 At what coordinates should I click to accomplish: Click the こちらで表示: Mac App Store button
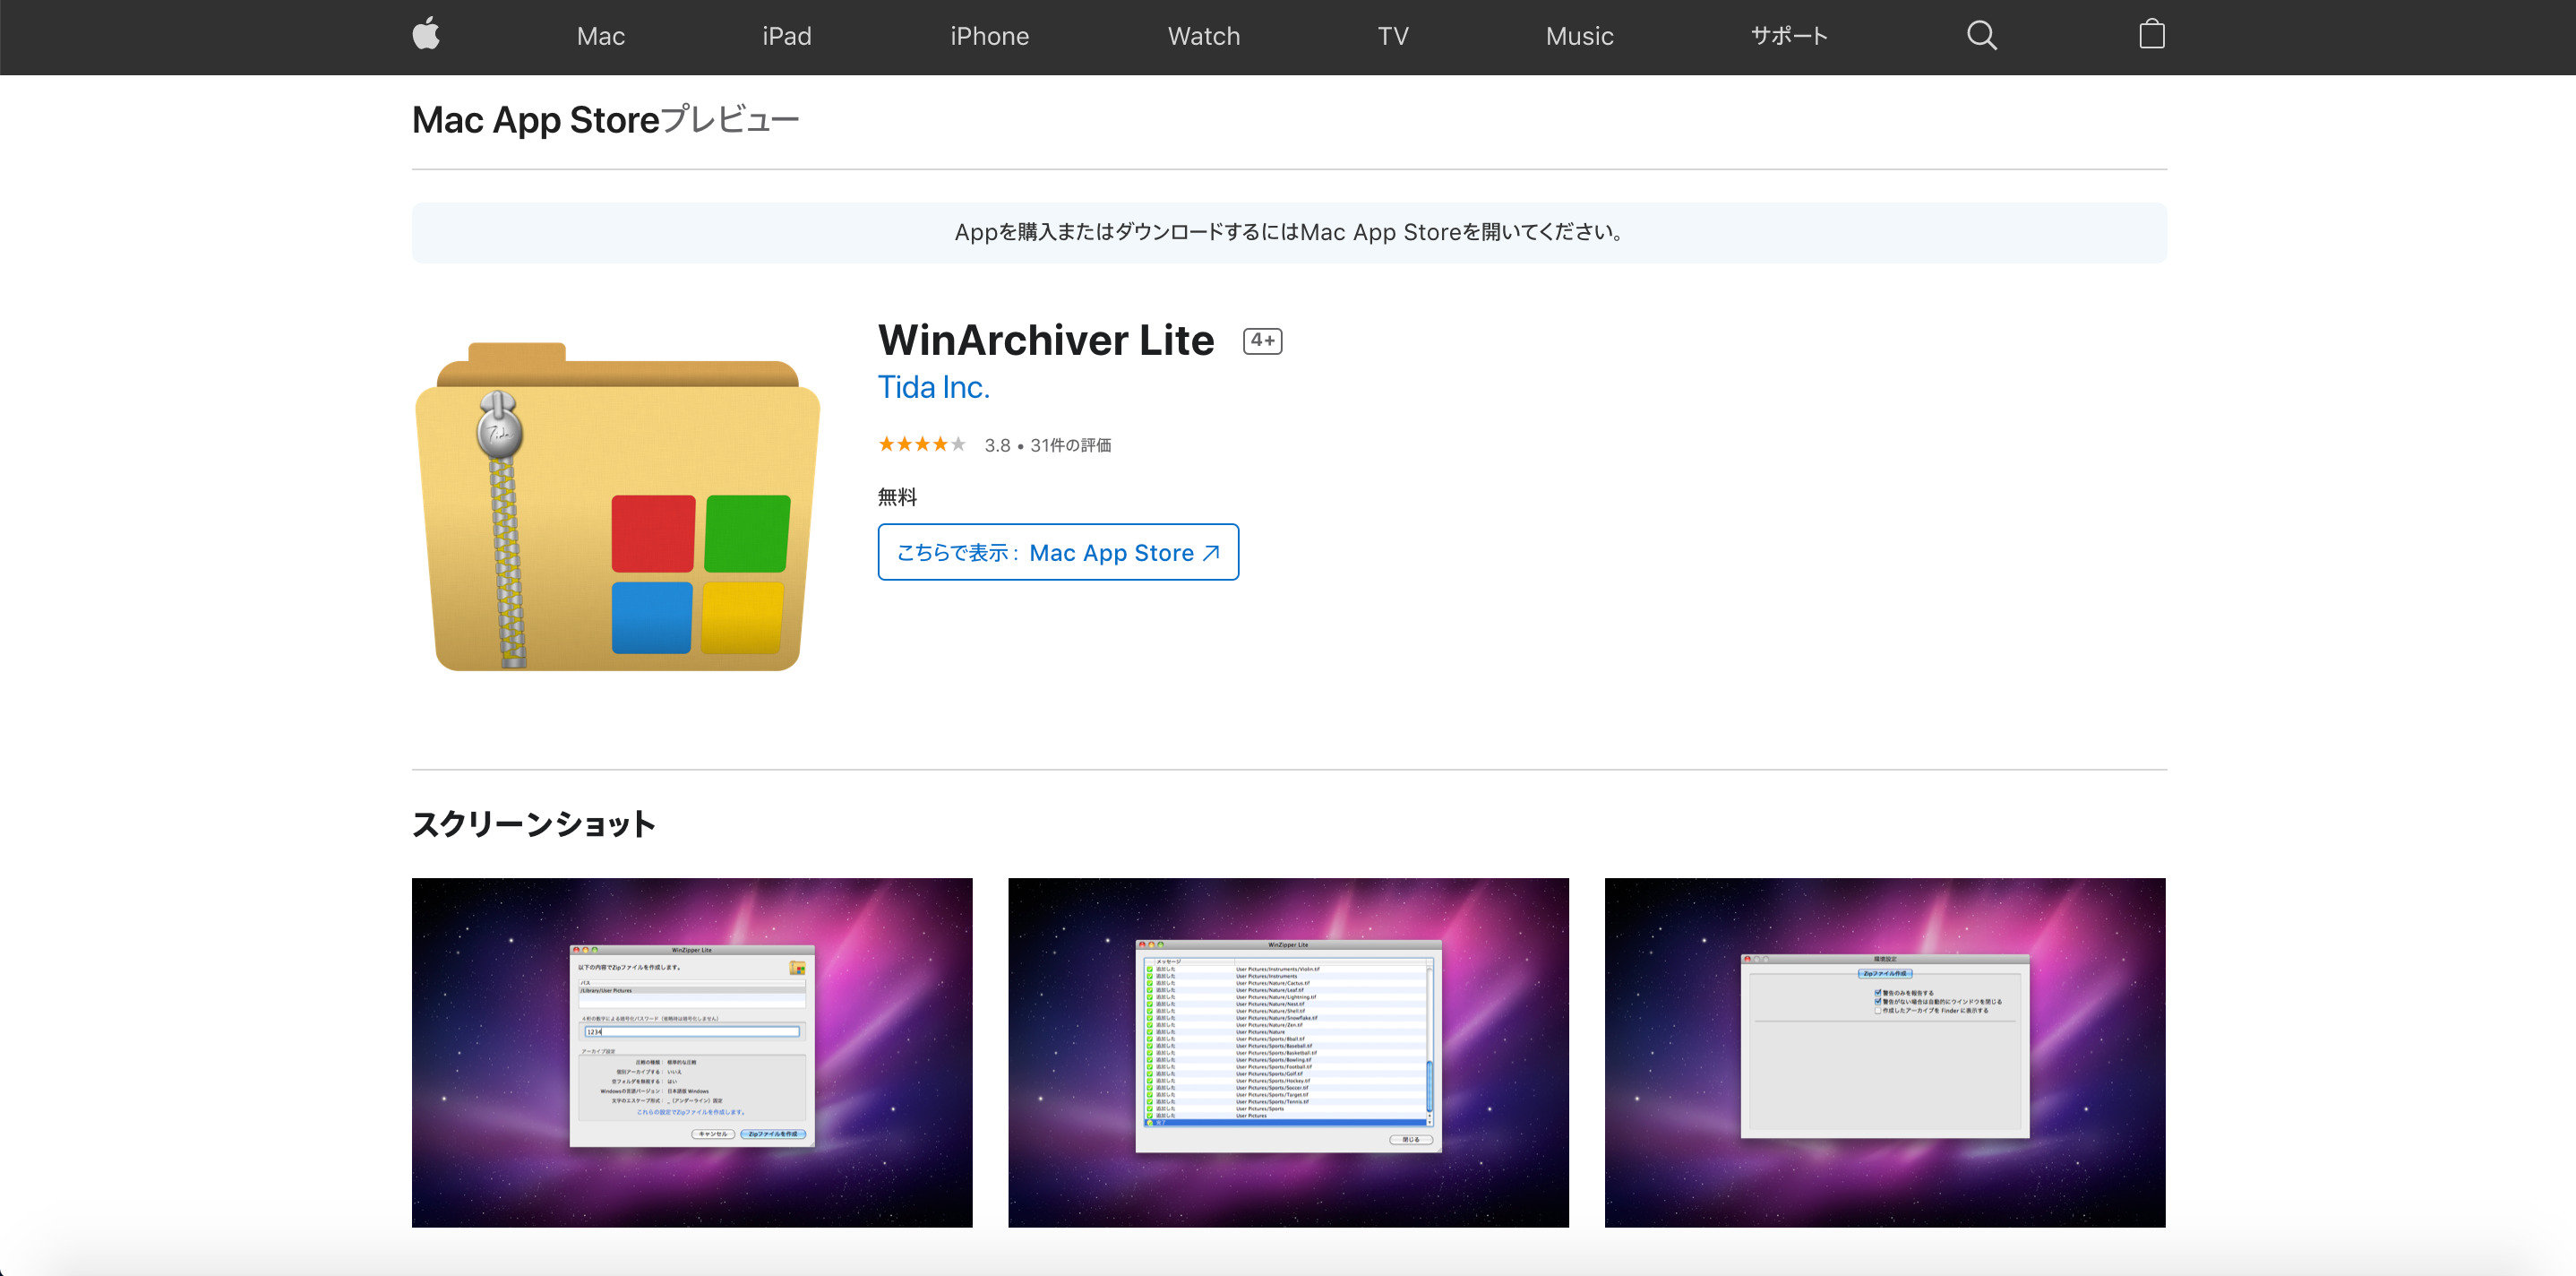(1058, 553)
